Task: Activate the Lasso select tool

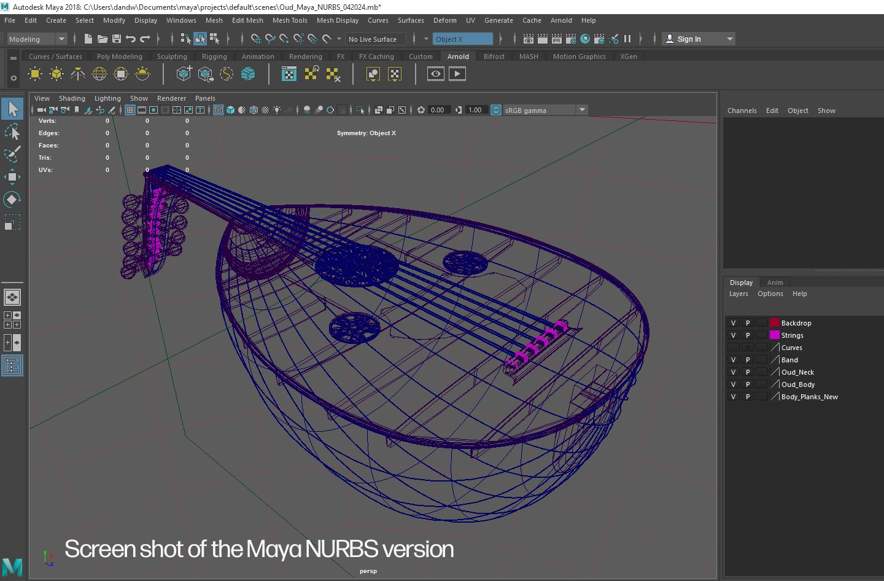Action: 12,131
